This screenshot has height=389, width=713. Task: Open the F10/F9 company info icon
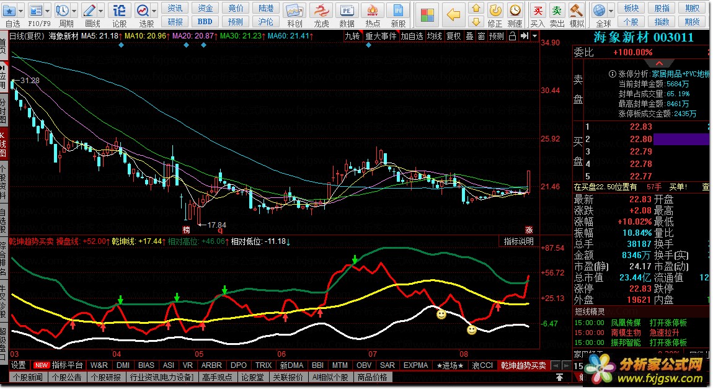point(35,11)
